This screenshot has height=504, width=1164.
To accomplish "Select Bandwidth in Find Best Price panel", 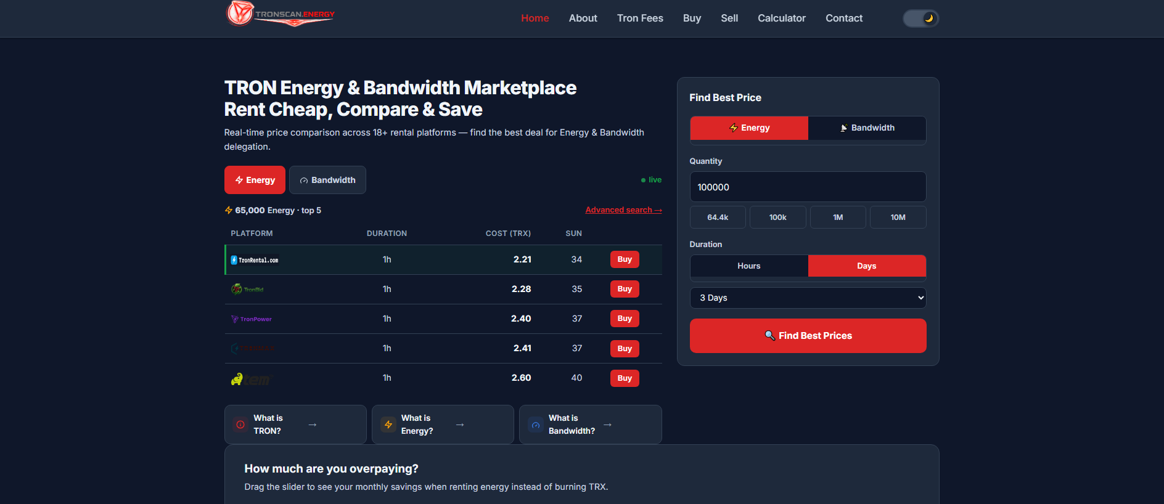I will (x=867, y=128).
